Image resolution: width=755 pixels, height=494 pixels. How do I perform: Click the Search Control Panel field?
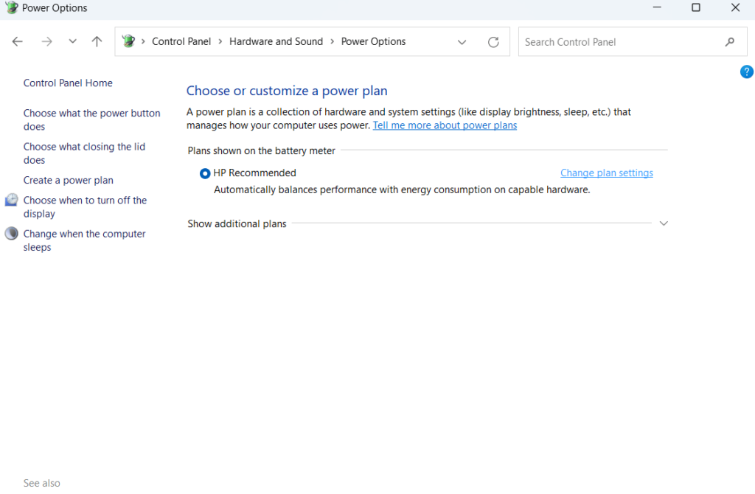point(619,42)
